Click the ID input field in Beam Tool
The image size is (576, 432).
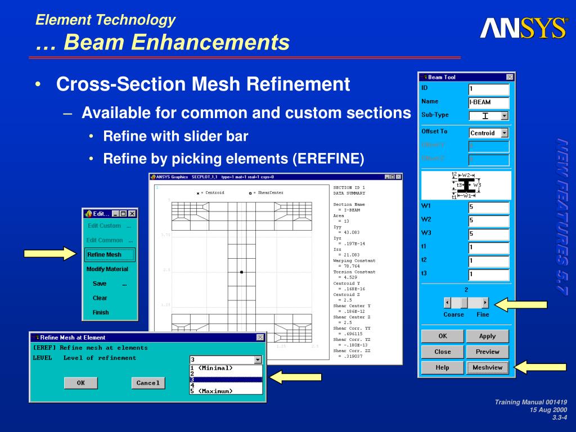point(489,89)
